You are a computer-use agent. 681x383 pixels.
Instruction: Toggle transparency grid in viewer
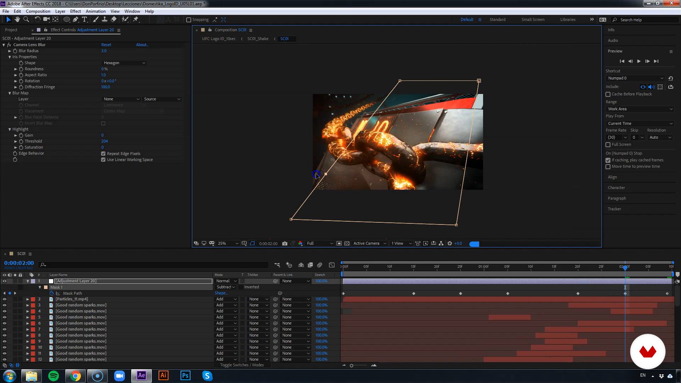coord(347,244)
